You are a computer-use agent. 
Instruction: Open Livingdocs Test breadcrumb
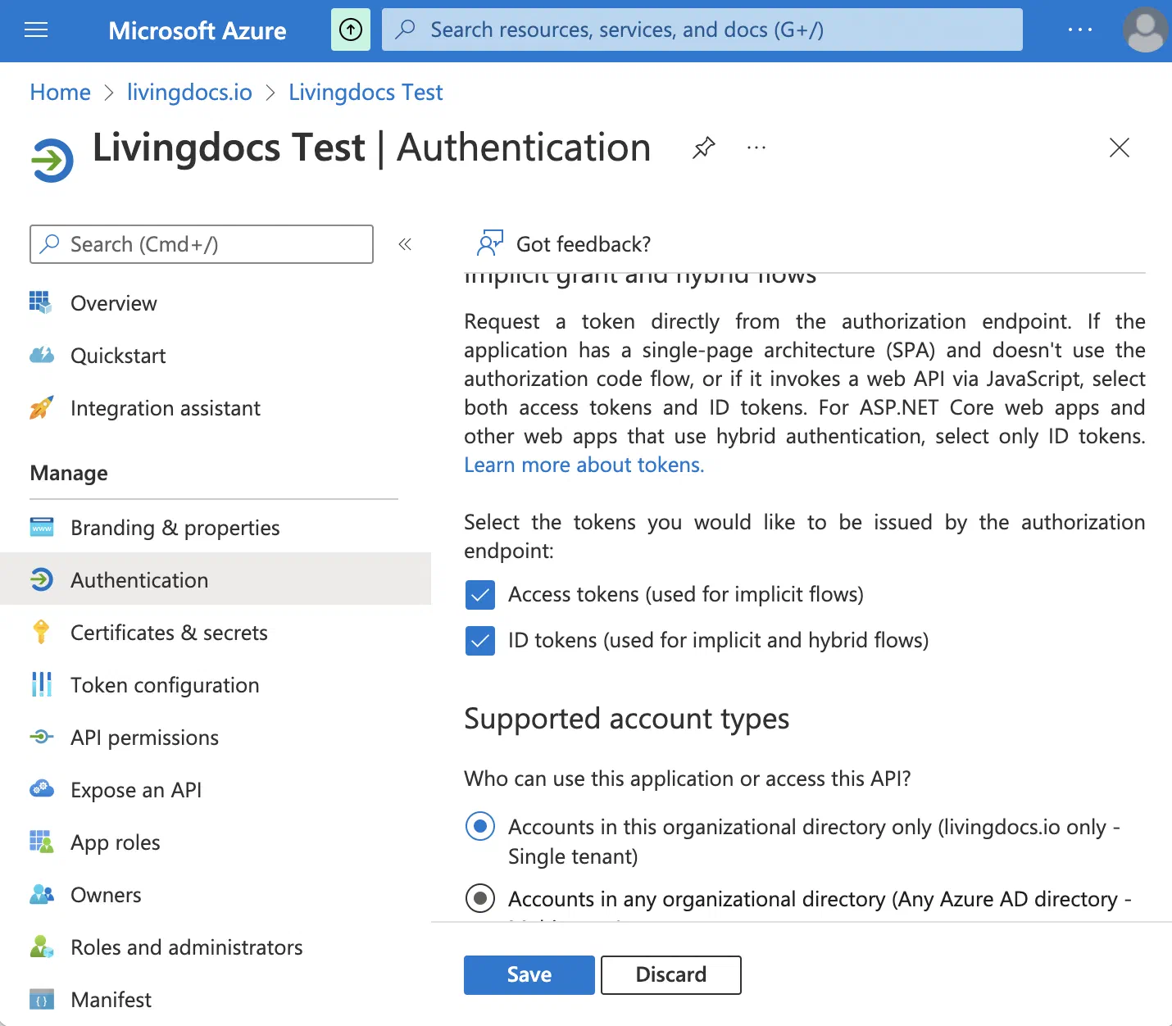pos(366,92)
